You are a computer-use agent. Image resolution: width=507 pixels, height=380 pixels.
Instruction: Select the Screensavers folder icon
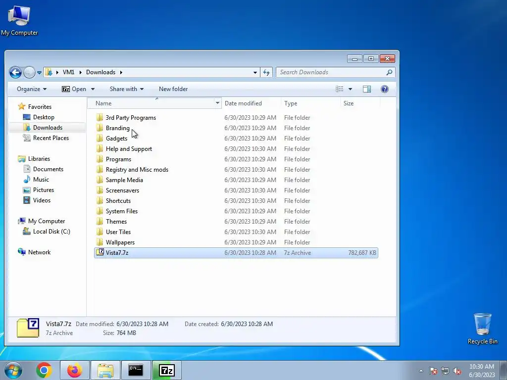coord(100,190)
